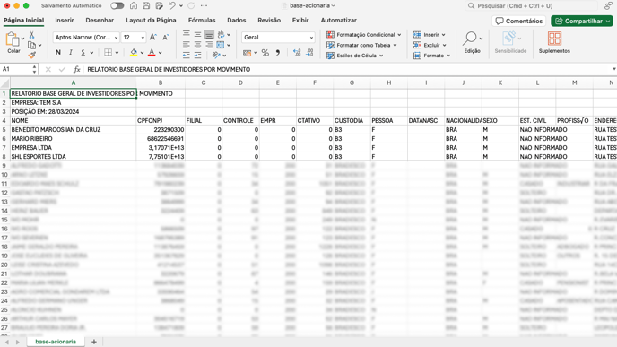Viewport: 617px width, 347px height.
Task: Click the Borders icon
Action: tap(109, 52)
